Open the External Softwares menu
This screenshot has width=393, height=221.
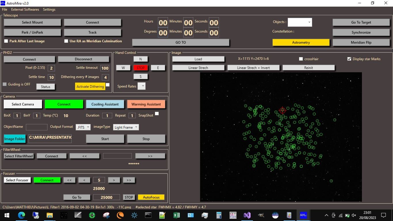click(x=25, y=9)
